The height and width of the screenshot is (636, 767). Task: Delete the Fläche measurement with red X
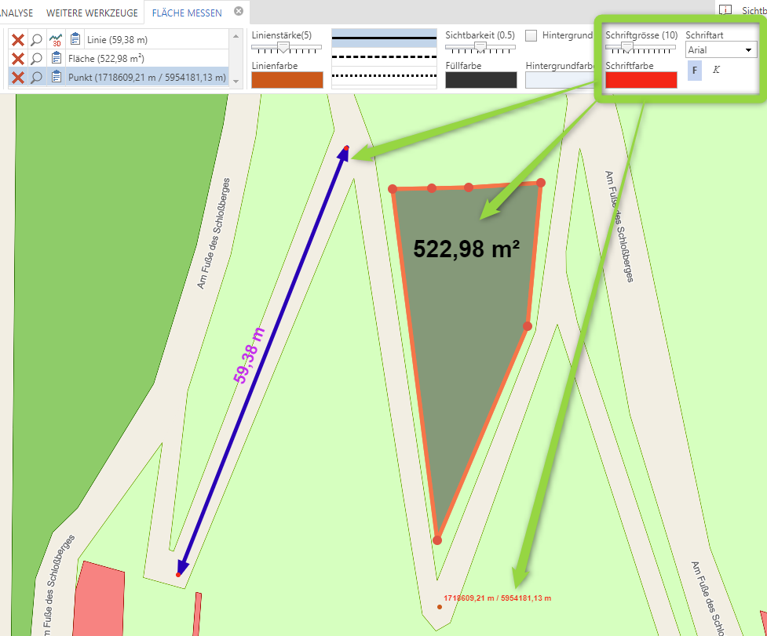click(x=18, y=59)
